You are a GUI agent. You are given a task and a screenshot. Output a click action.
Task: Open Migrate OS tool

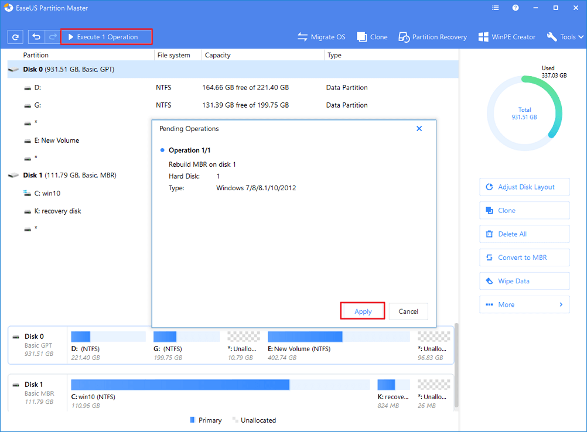(x=321, y=37)
